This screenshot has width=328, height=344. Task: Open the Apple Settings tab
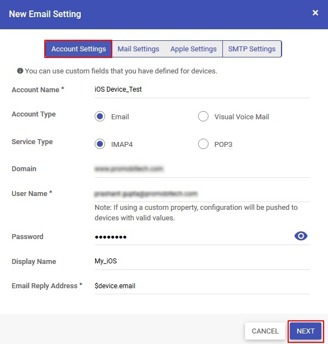pos(194,49)
